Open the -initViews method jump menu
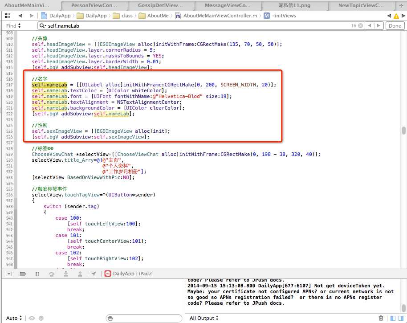The height and width of the screenshot is (323, 407). coord(284,16)
